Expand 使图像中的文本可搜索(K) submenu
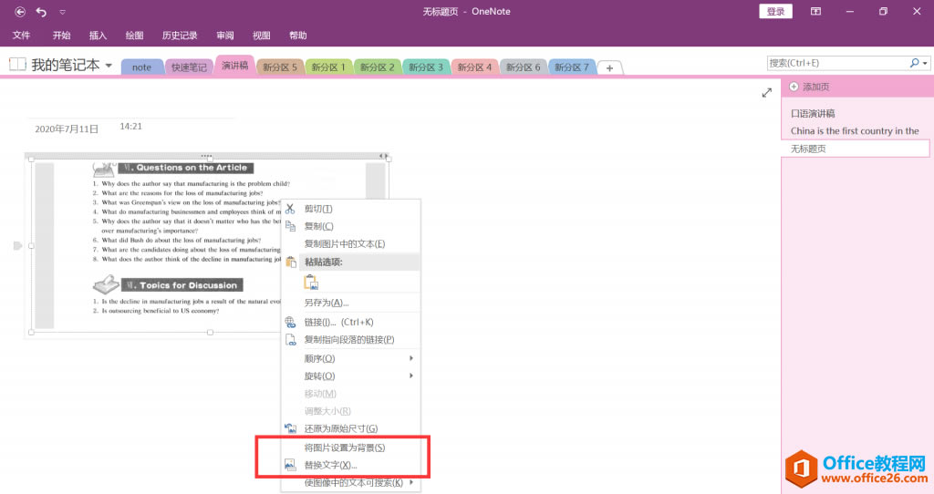Image resolution: width=934 pixels, height=494 pixels. pos(351,483)
